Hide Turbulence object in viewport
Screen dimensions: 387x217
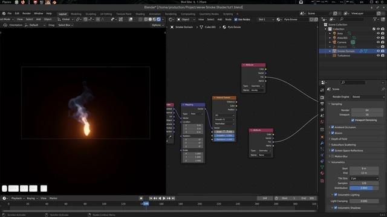(x=378, y=55)
